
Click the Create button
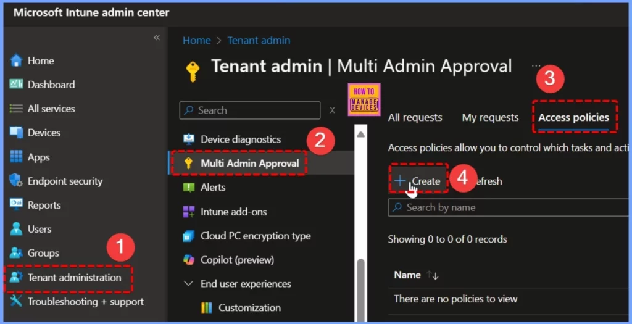point(417,181)
